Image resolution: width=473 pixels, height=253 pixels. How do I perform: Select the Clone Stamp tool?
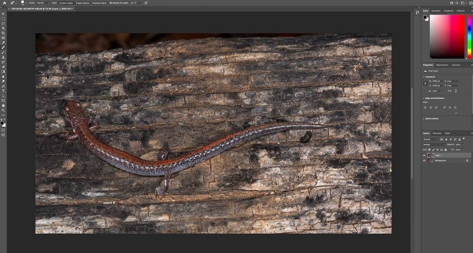click(3, 57)
